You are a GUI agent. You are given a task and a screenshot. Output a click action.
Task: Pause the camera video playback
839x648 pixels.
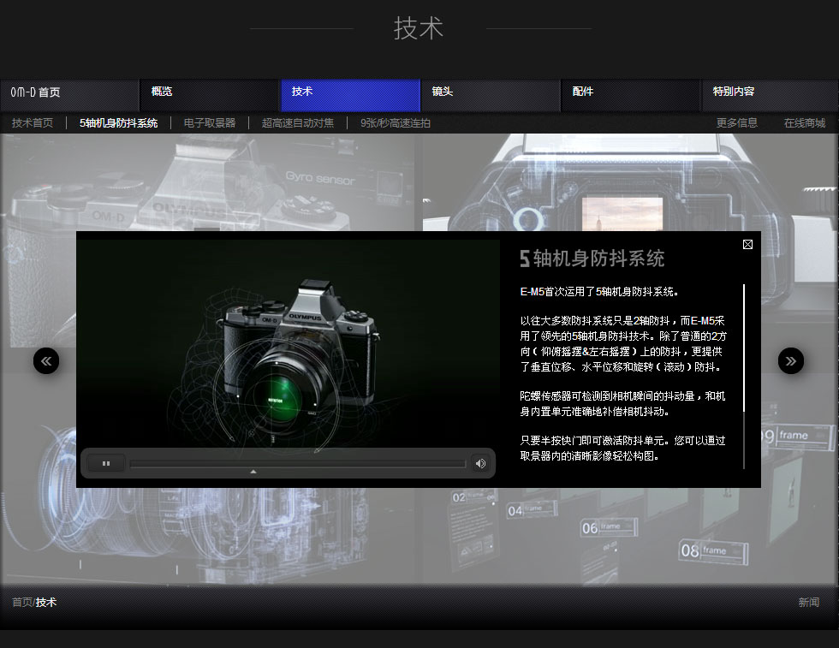tap(106, 463)
